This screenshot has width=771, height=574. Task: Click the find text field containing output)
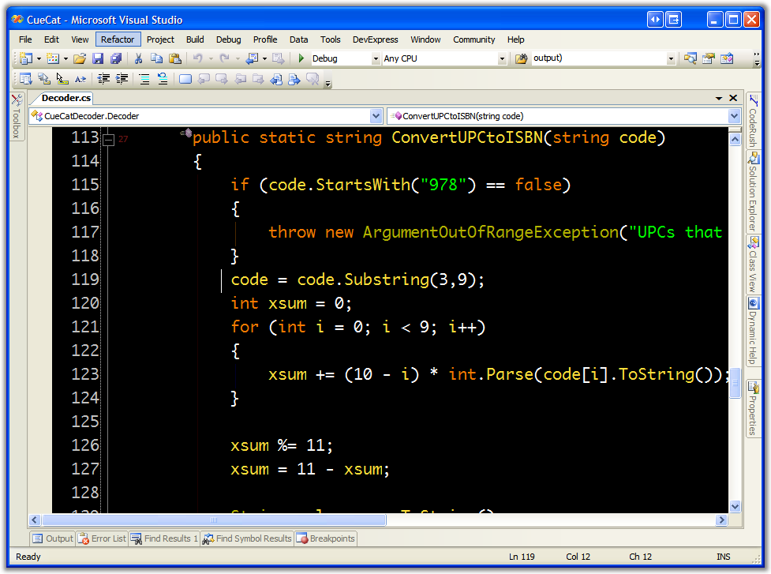point(598,58)
